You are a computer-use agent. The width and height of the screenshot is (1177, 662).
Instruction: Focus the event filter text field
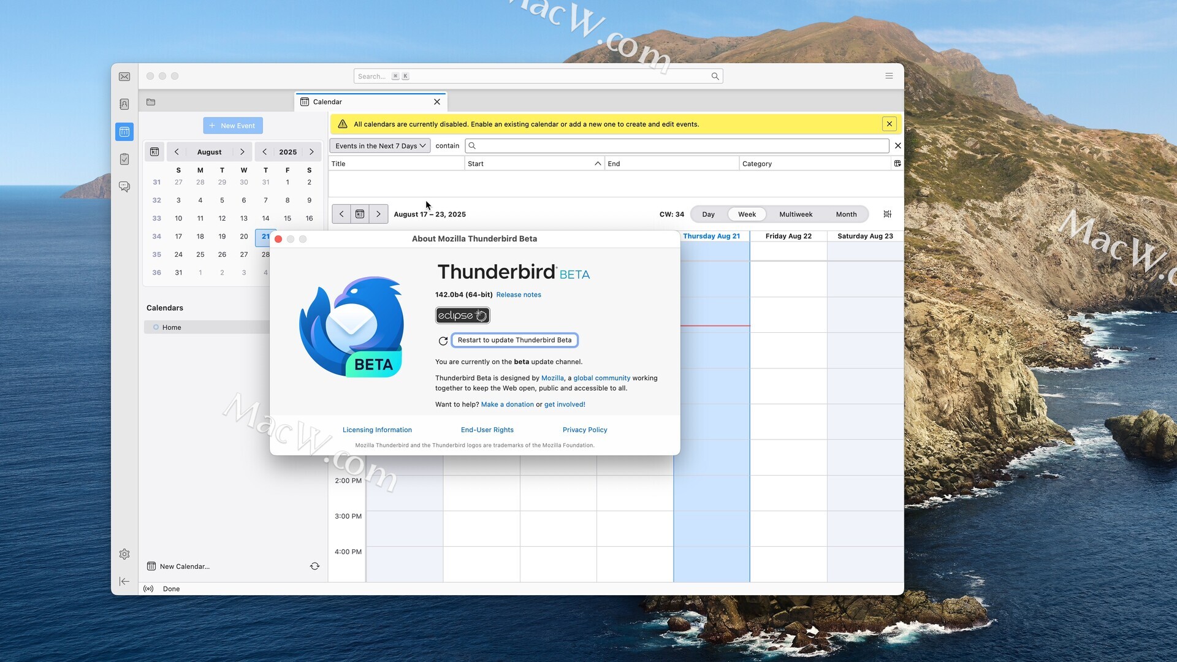(677, 146)
